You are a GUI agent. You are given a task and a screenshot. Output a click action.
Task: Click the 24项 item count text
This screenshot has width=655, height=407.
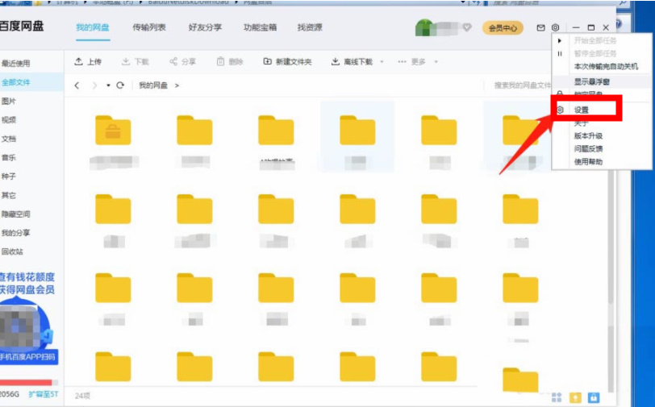coord(82,395)
